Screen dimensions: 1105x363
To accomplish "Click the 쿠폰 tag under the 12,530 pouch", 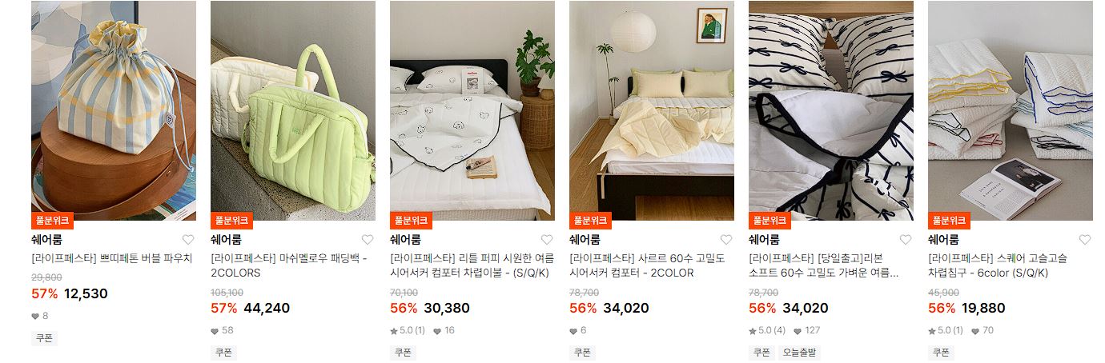I will pos(44,338).
